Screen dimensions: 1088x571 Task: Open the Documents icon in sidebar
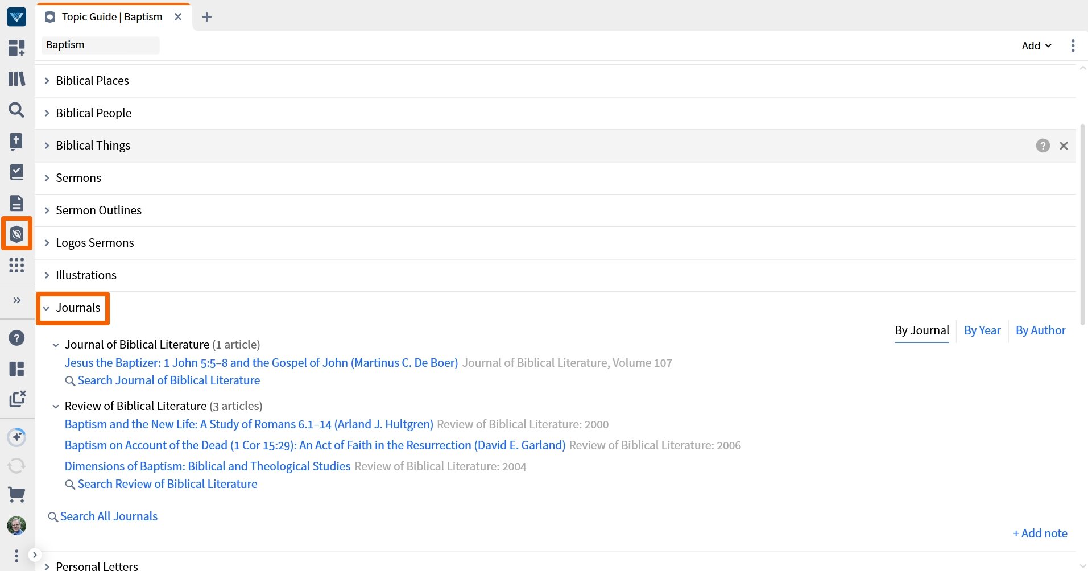(x=16, y=203)
